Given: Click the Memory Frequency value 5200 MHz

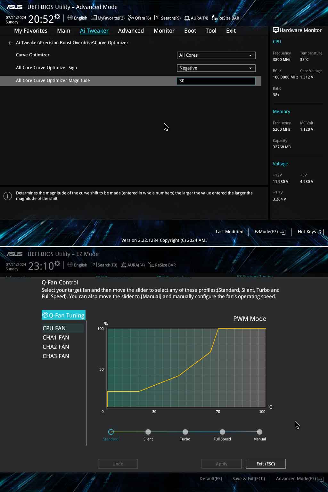Looking at the screenshot, I should (x=282, y=129).
